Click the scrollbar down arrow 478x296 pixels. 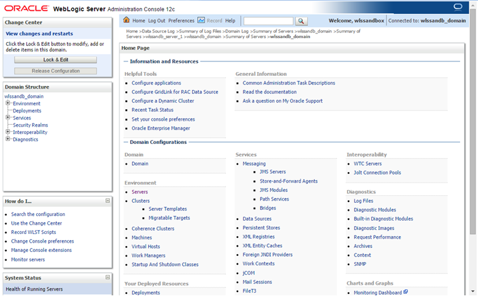tap(473, 291)
